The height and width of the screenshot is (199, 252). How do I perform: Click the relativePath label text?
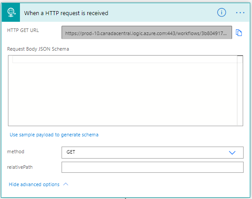(x=20, y=167)
